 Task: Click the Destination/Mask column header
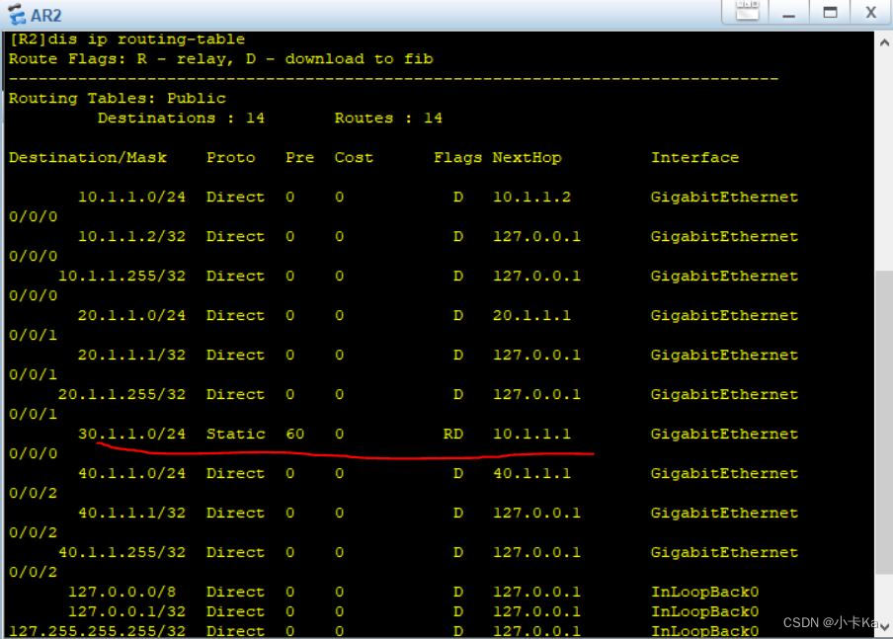tap(88, 157)
